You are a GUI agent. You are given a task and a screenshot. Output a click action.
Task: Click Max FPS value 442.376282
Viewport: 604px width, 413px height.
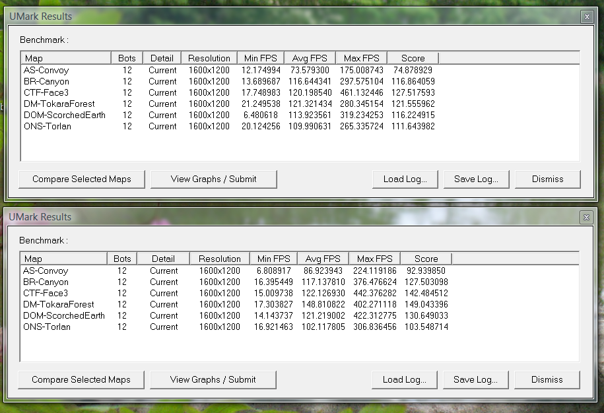[374, 294]
